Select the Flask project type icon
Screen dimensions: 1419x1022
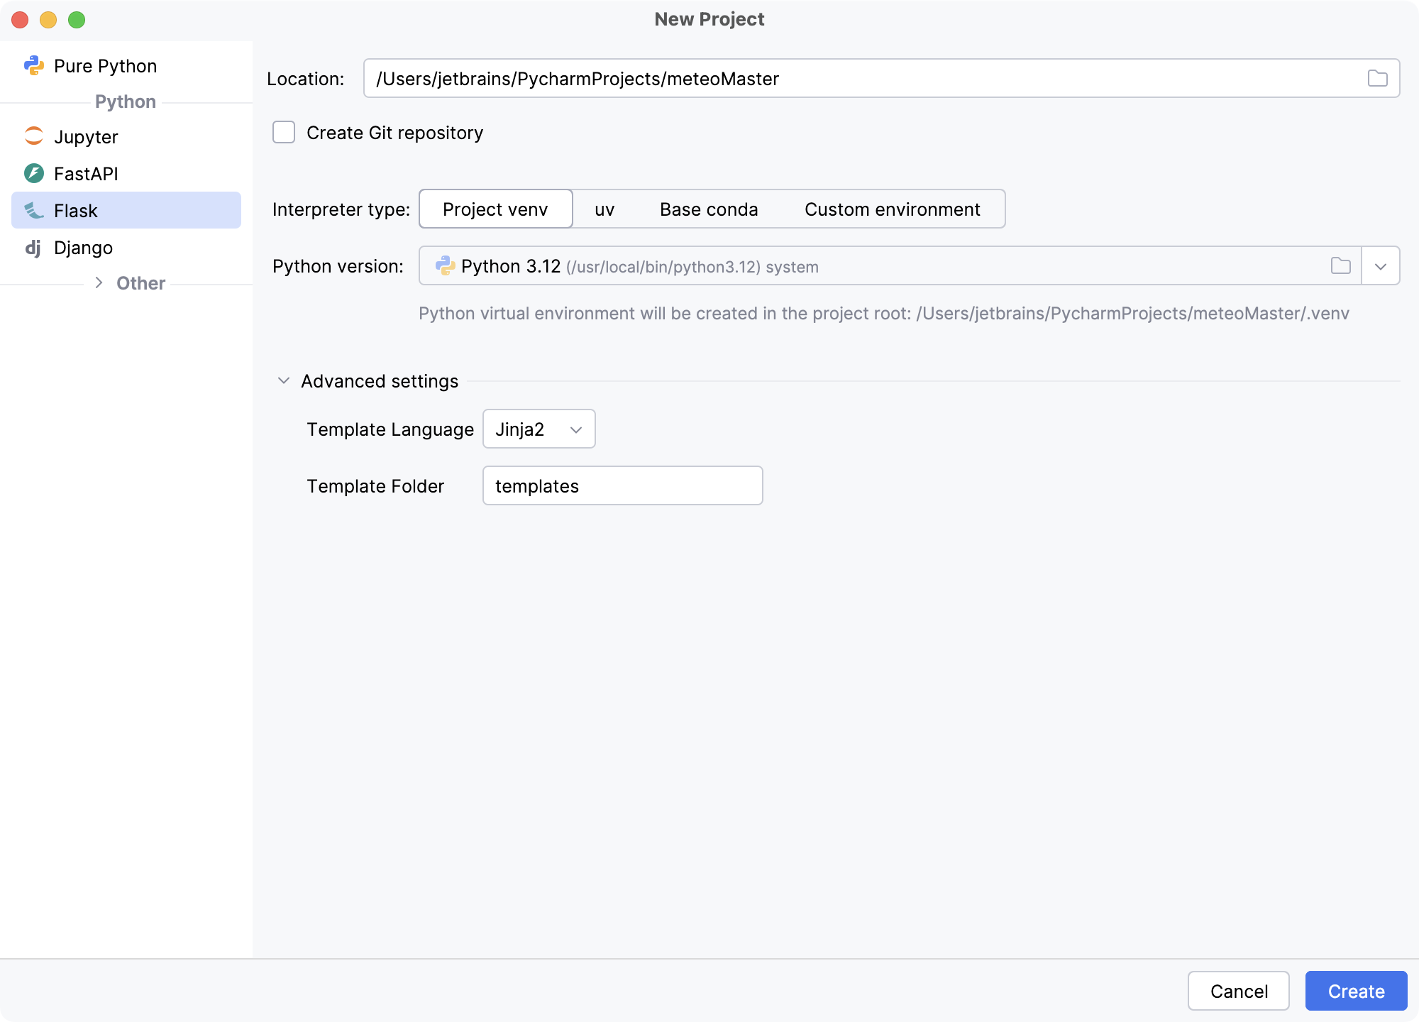coord(34,210)
